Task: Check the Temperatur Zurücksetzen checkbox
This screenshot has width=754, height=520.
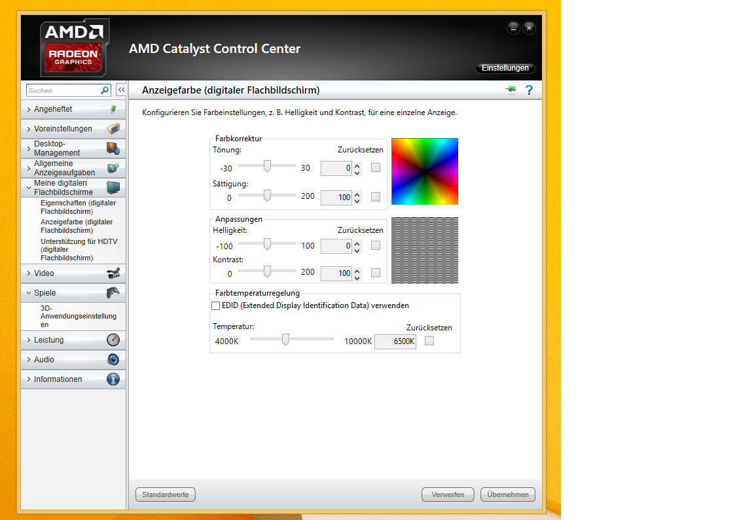Action: click(429, 341)
